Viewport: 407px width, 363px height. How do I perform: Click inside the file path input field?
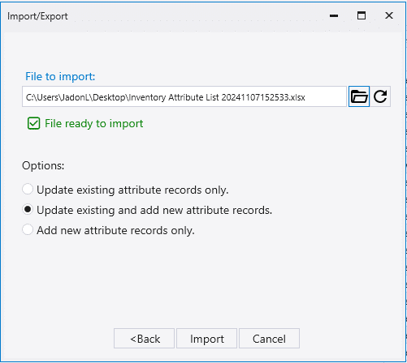184,96
